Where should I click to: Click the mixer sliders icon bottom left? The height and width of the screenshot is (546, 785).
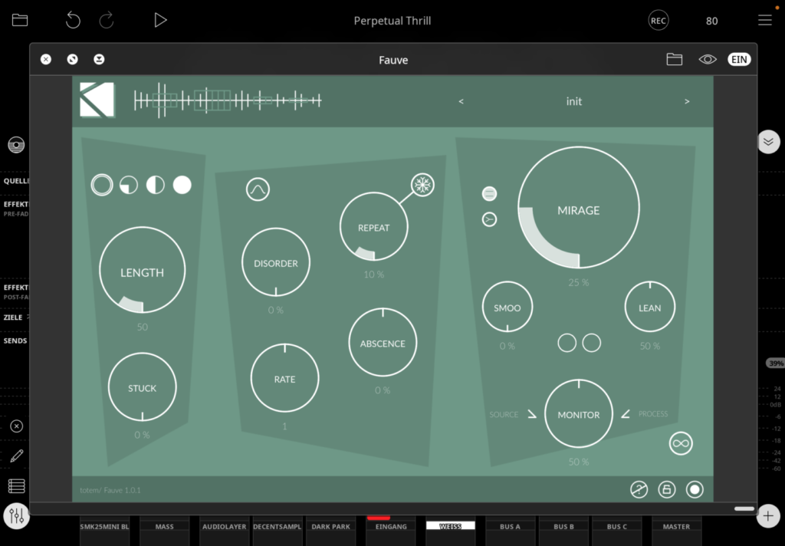point(16,516)
